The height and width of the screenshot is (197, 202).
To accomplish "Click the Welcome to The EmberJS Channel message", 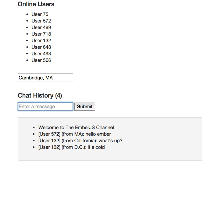I will pos(76,128).
